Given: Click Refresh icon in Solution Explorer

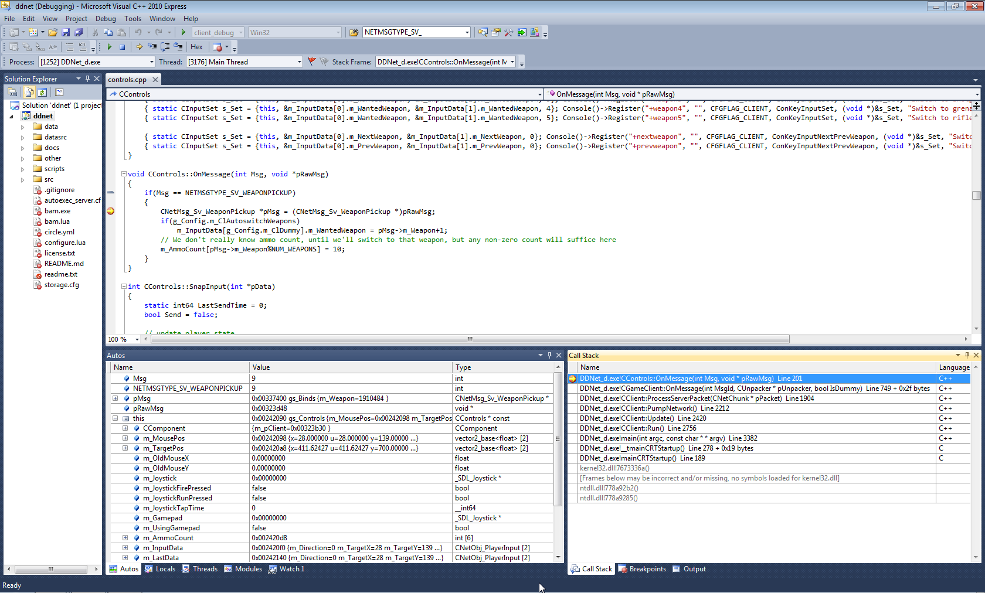Looking at the screenshot, I should (42, 92).
